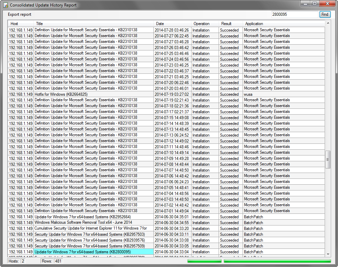Select Security Update title ending (KB2939576)
338x267 pixels.
coord(93,240)
